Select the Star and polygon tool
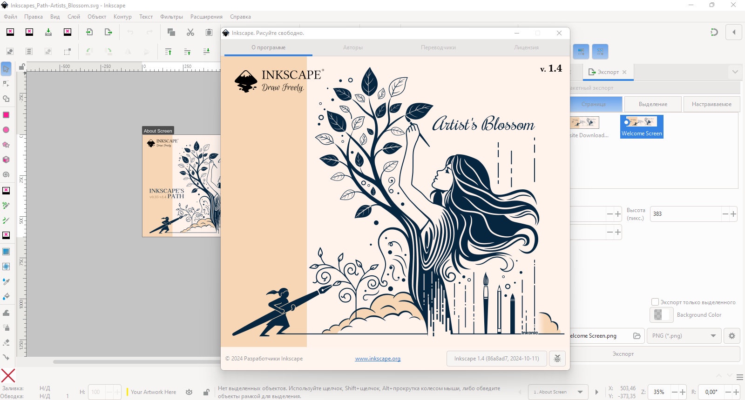This screenshot has height=400, width=745. tap(6, 145)
